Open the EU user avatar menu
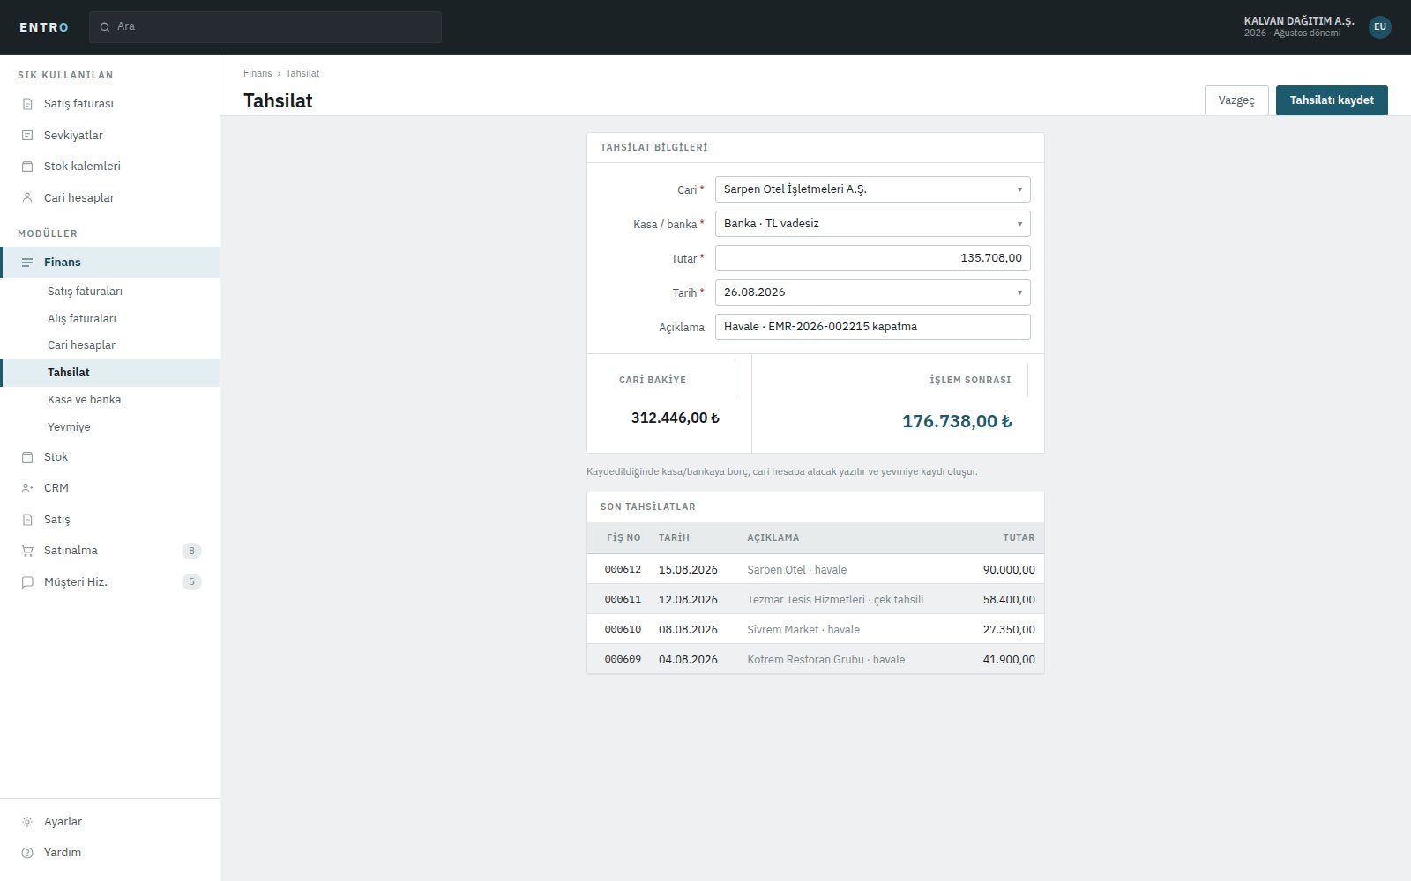Image resolution: width=1411 pixels, height=881 pixels. tap(1380, 27)
